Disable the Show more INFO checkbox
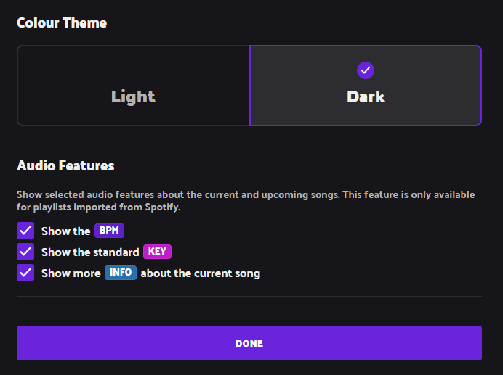The width and height of the screenshot is (503, 375). coord(25,273)
